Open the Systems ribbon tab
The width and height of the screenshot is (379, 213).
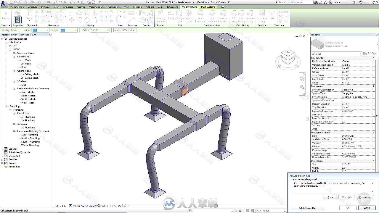coord(45,7)
